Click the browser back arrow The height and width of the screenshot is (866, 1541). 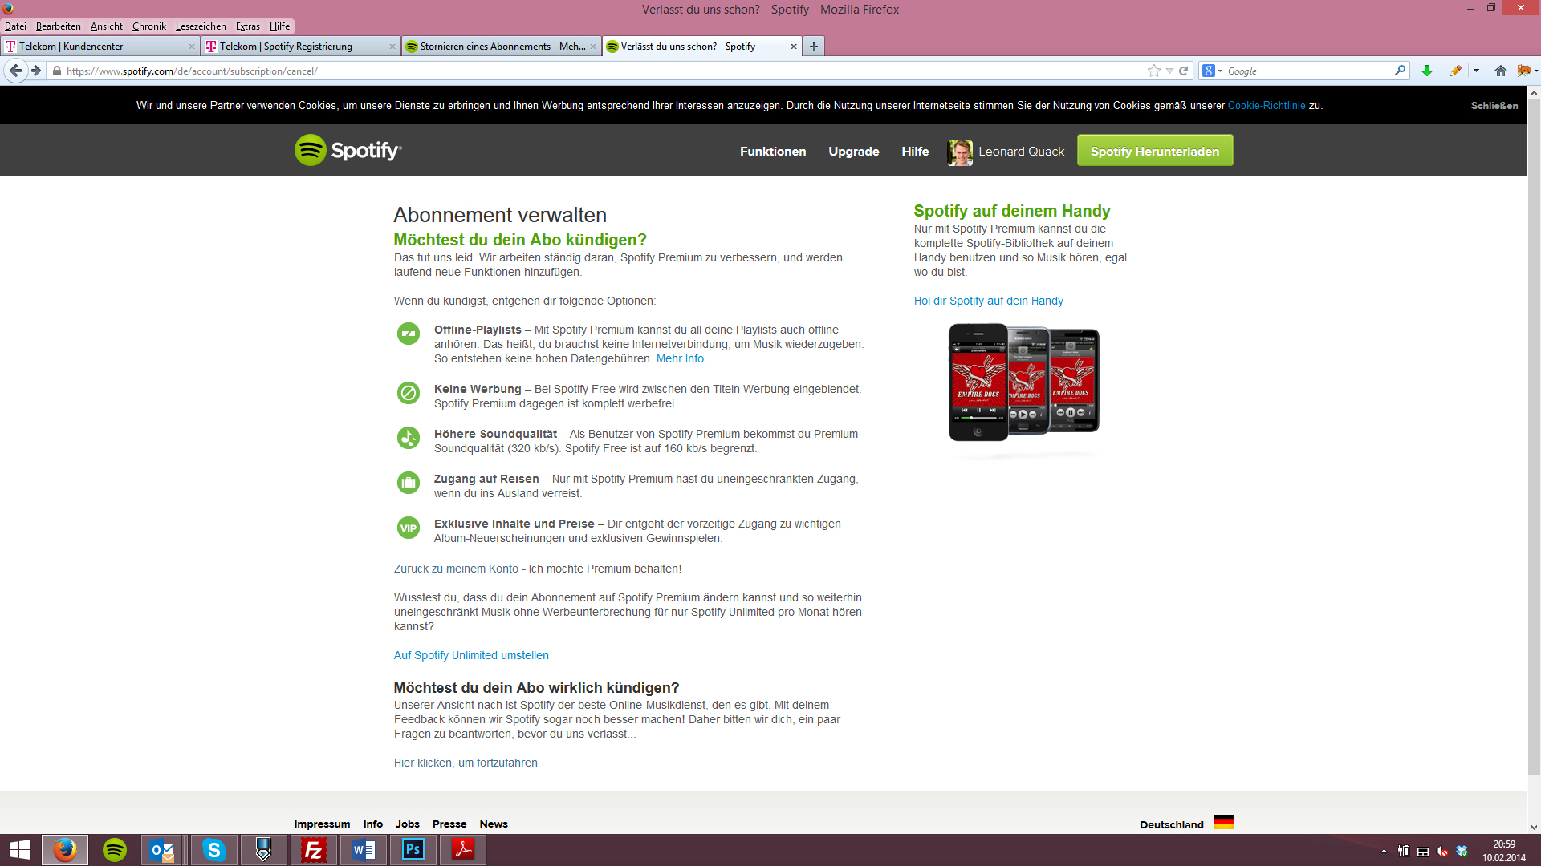point(15,71)
